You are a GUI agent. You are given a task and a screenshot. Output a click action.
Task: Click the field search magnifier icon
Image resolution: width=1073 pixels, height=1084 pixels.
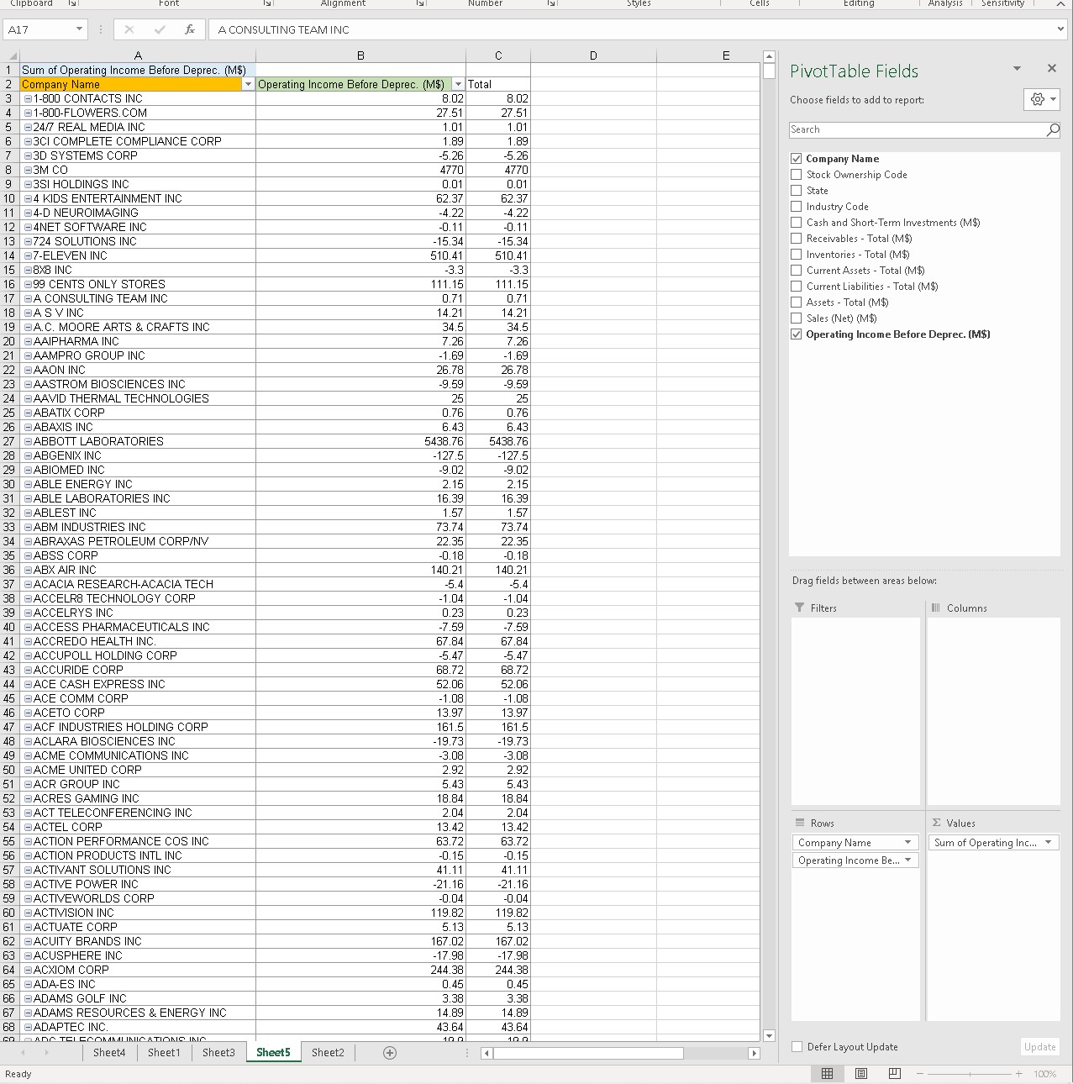[x=1053, y=129]
